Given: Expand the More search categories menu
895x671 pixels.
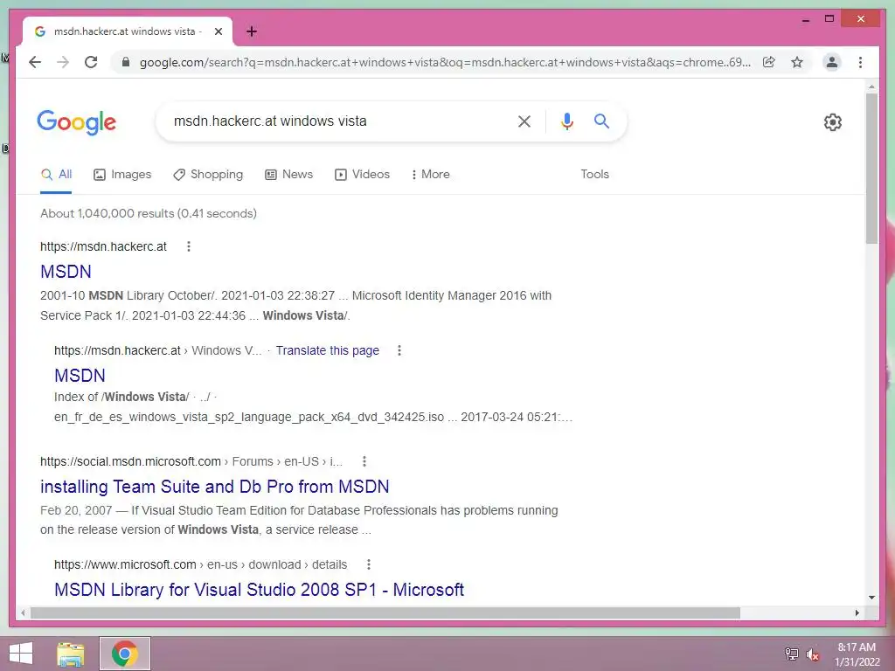Looking at the screenshot, I should click(430, 174).
